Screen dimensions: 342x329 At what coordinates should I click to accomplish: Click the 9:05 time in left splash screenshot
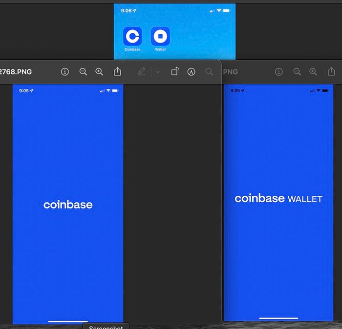tap(24, 91)
